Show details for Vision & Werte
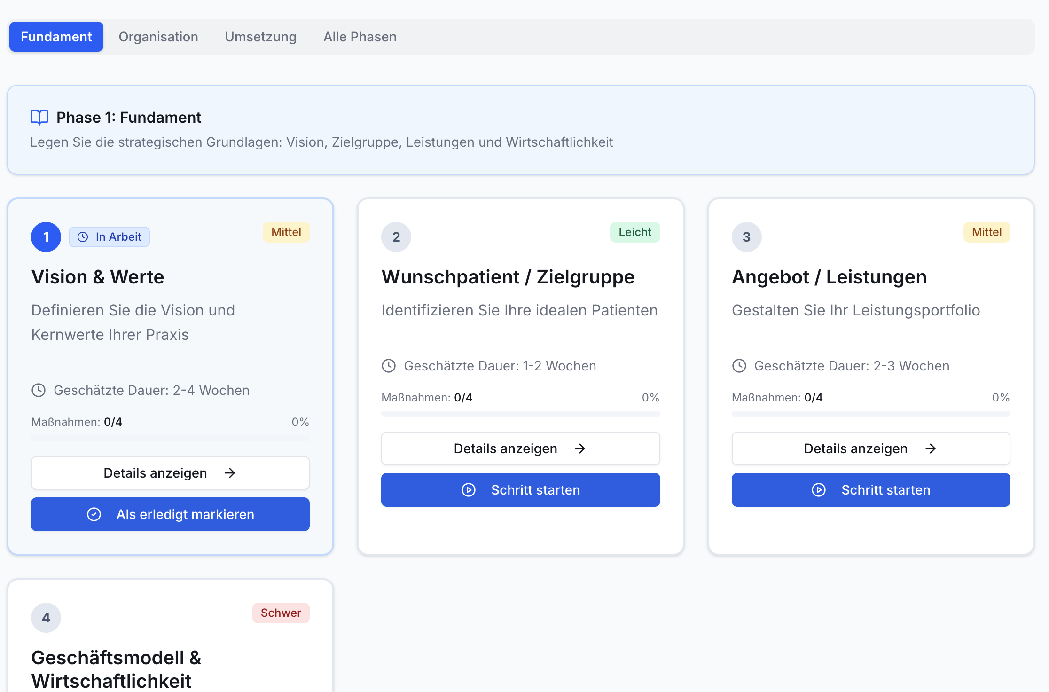 point(170,473)
